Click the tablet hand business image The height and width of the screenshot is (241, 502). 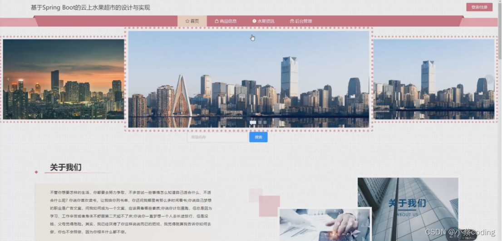(x=325, y=225)
